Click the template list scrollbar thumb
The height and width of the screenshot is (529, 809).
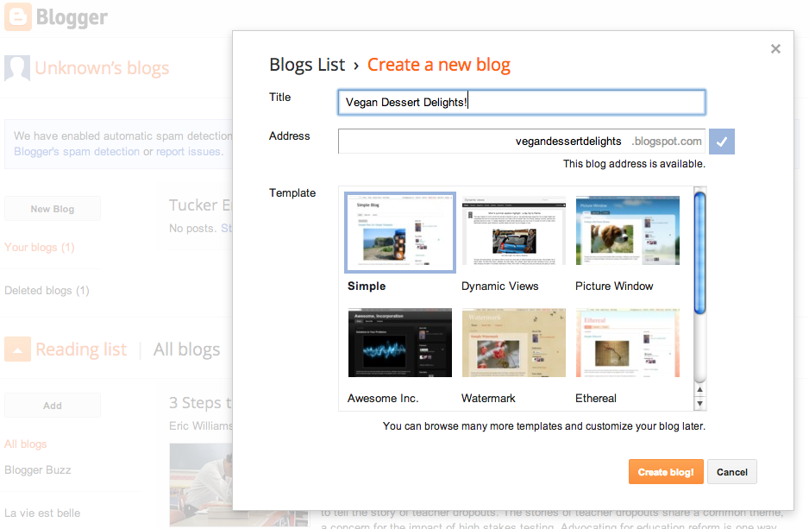coord(699,253)
